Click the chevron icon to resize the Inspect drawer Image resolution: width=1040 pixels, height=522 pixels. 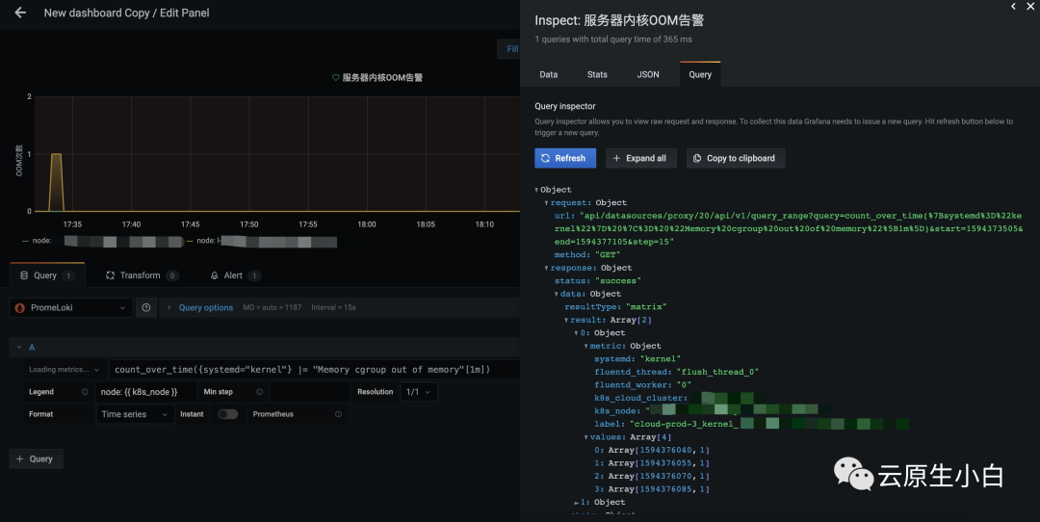tap(1012, 7)
